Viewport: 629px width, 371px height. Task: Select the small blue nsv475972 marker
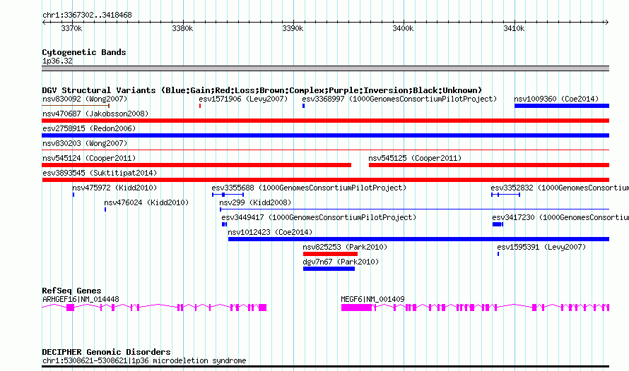click(x=74, y=195)
